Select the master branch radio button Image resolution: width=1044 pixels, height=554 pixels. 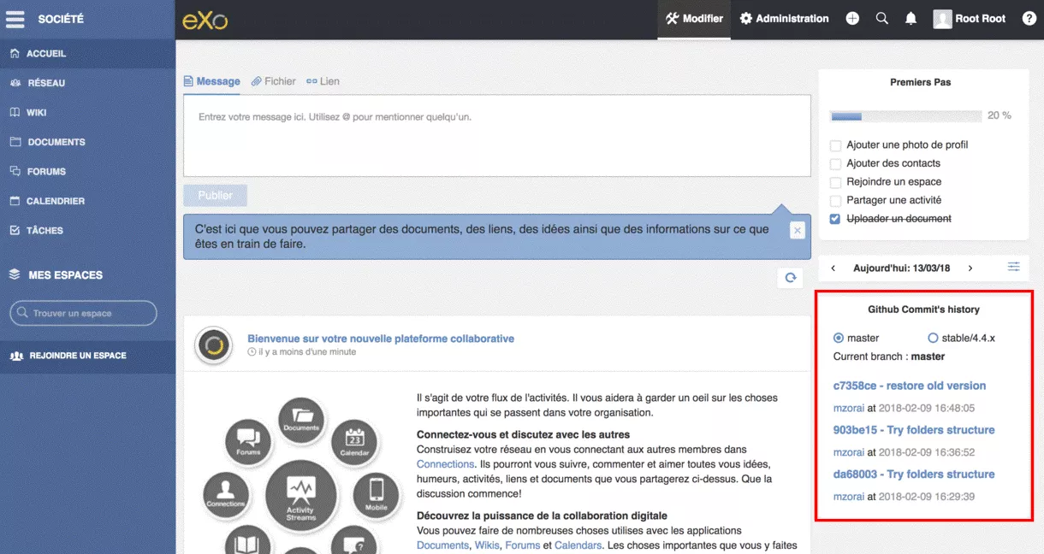[x=839, y=338]
